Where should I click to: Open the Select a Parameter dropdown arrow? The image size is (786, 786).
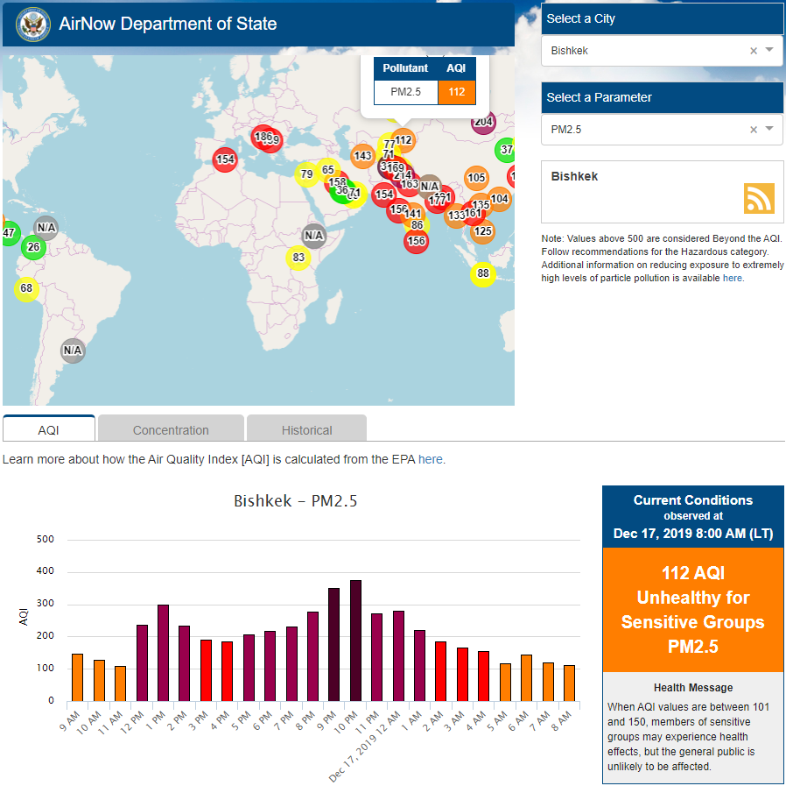769,130
